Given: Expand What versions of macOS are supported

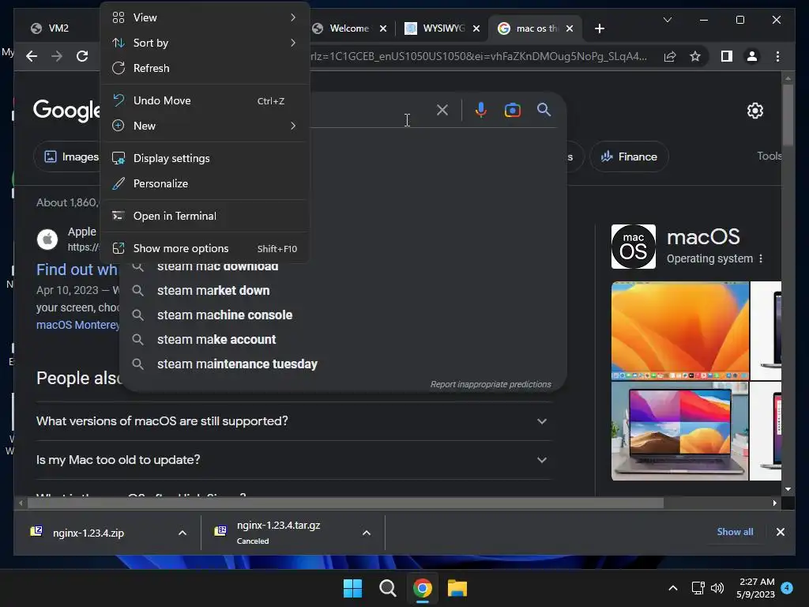Looking at the screenshot, I should [294, 421].
